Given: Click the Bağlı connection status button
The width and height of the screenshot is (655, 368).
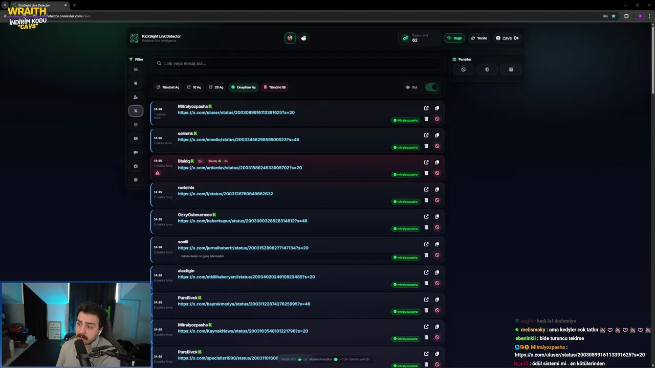Looking at the screenshot, I should pos(454,38).
